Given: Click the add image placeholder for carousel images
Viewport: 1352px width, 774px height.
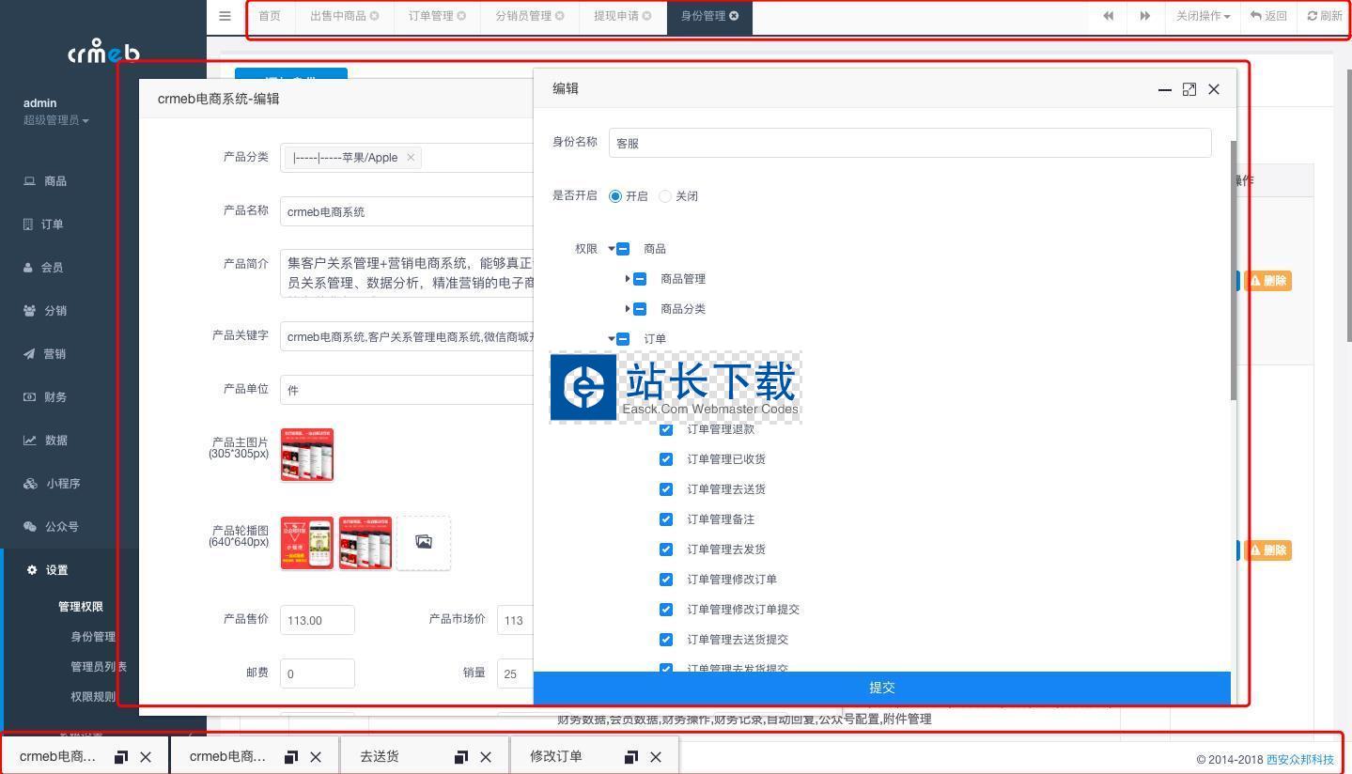Looking at the screenshot, I should [424, 542].
